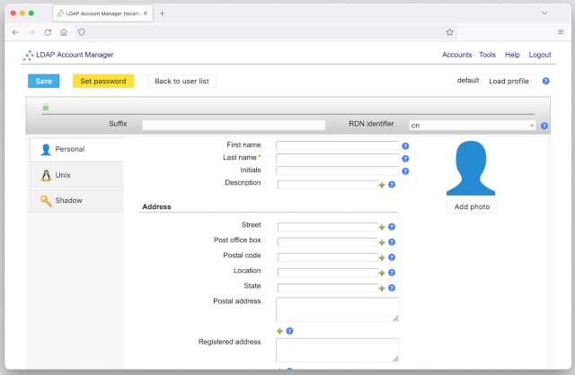Open the Tools menu
Viewport: 575px width, 375px height.
pyautogui.click(x=487, y=55)
